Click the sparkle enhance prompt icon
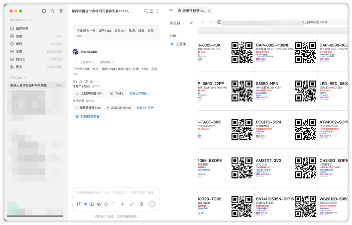 click(132, 204)
